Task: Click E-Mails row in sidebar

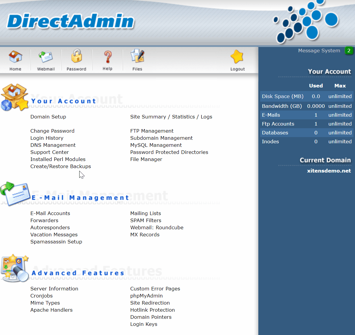Action: (x=307, y=115)
